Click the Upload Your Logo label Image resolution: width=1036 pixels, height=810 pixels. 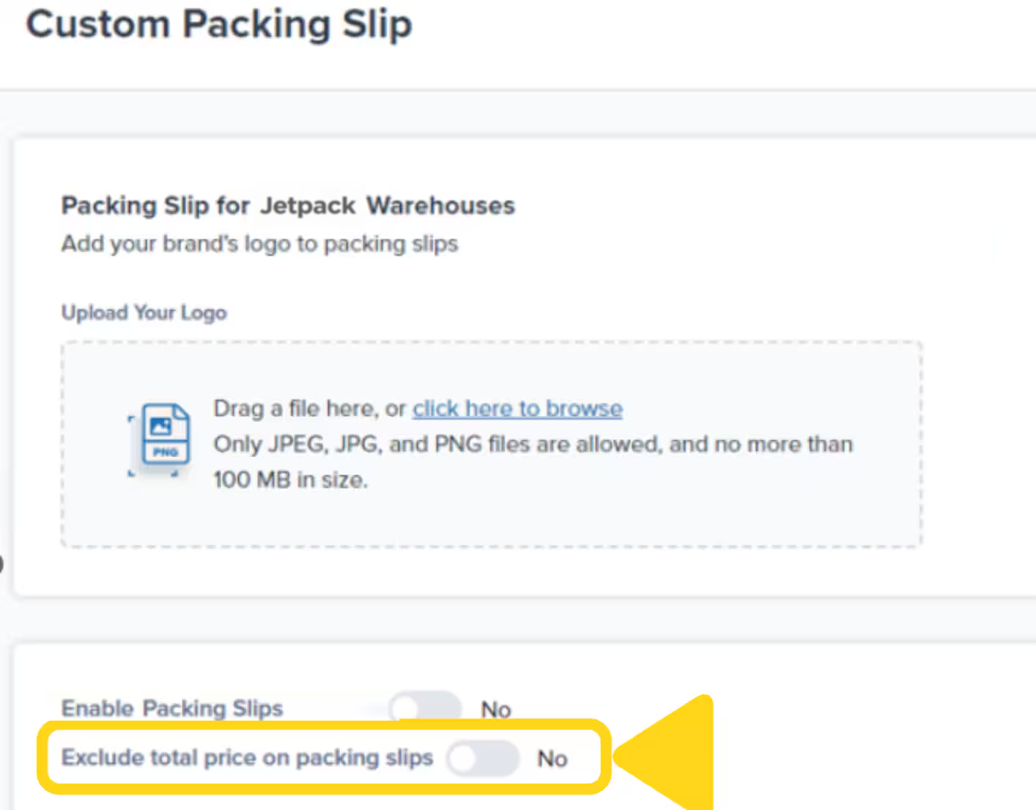point(144,313)
